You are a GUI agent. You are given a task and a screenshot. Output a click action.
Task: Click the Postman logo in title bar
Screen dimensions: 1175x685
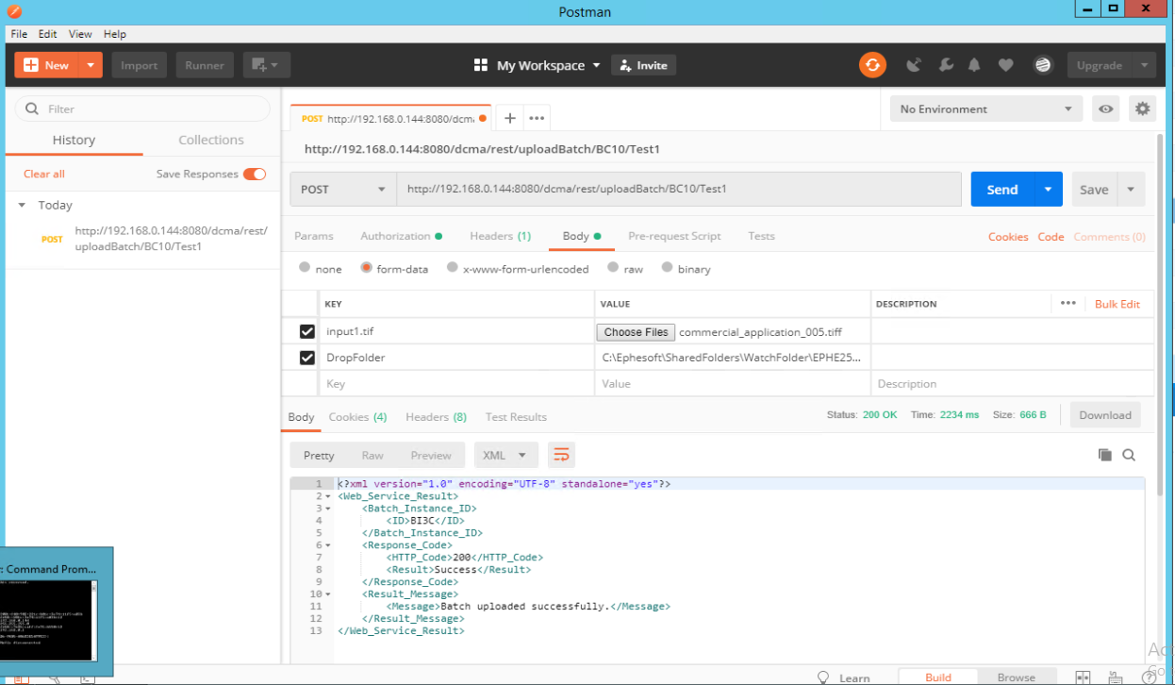[12, 12]
